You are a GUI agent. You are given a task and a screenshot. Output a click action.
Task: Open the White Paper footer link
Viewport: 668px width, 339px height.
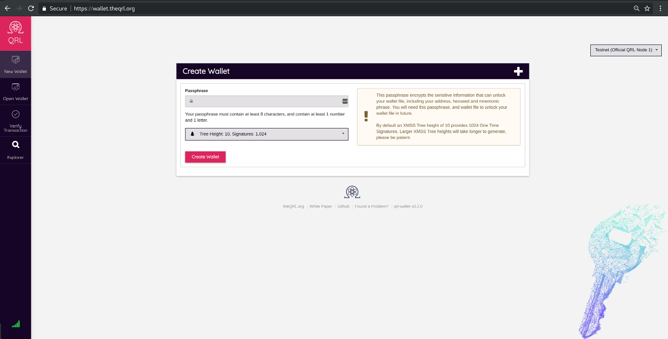pyautogui.click(x=321, y=206)
